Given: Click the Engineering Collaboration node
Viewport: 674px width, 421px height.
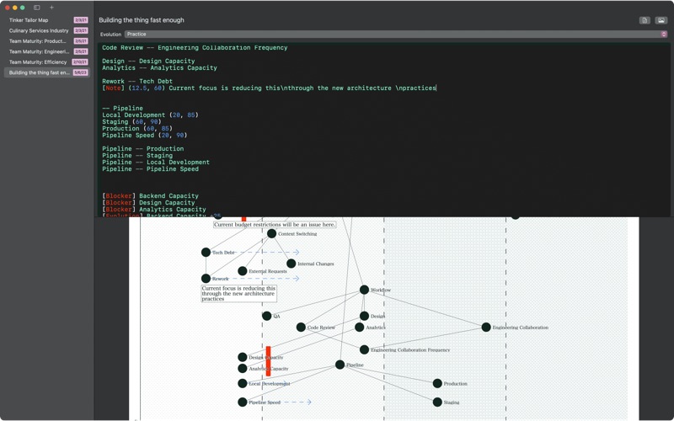Looking at the screenshot, I should point(486,328).
